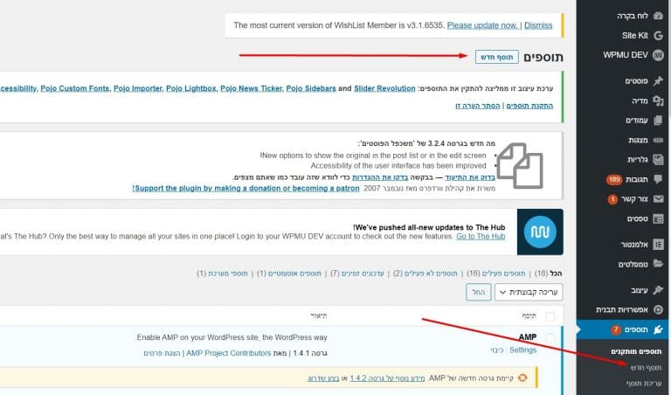Filter plugins by תוספים פעילים (16)

coord(496,273)
